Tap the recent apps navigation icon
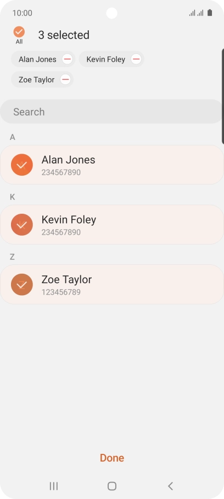Viewport: 224px width, 499px height. tap(54, 486)
